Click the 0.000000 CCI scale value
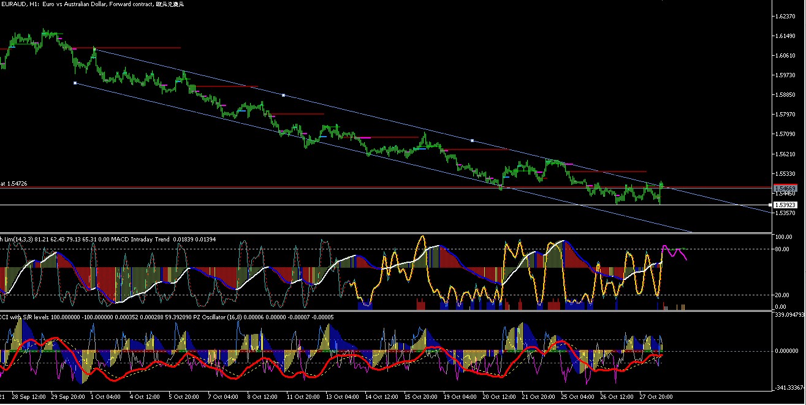806x405 pixels. coord(786,351)
